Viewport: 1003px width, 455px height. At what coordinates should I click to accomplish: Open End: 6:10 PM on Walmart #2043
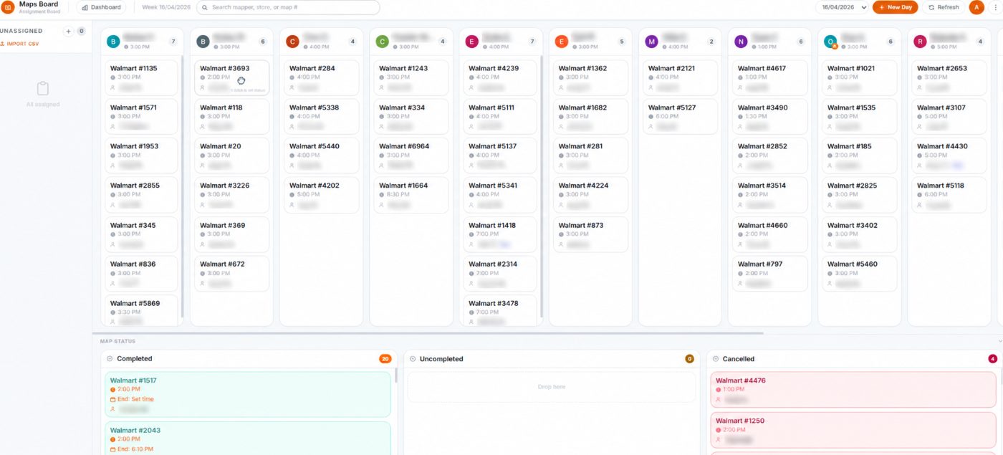(x=135, y=449)
